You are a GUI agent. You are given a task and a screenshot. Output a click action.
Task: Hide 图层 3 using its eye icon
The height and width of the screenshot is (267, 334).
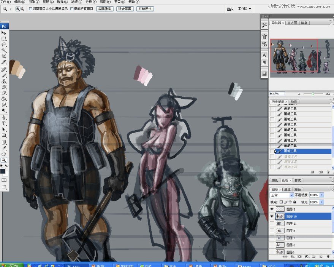click(272, 209)
